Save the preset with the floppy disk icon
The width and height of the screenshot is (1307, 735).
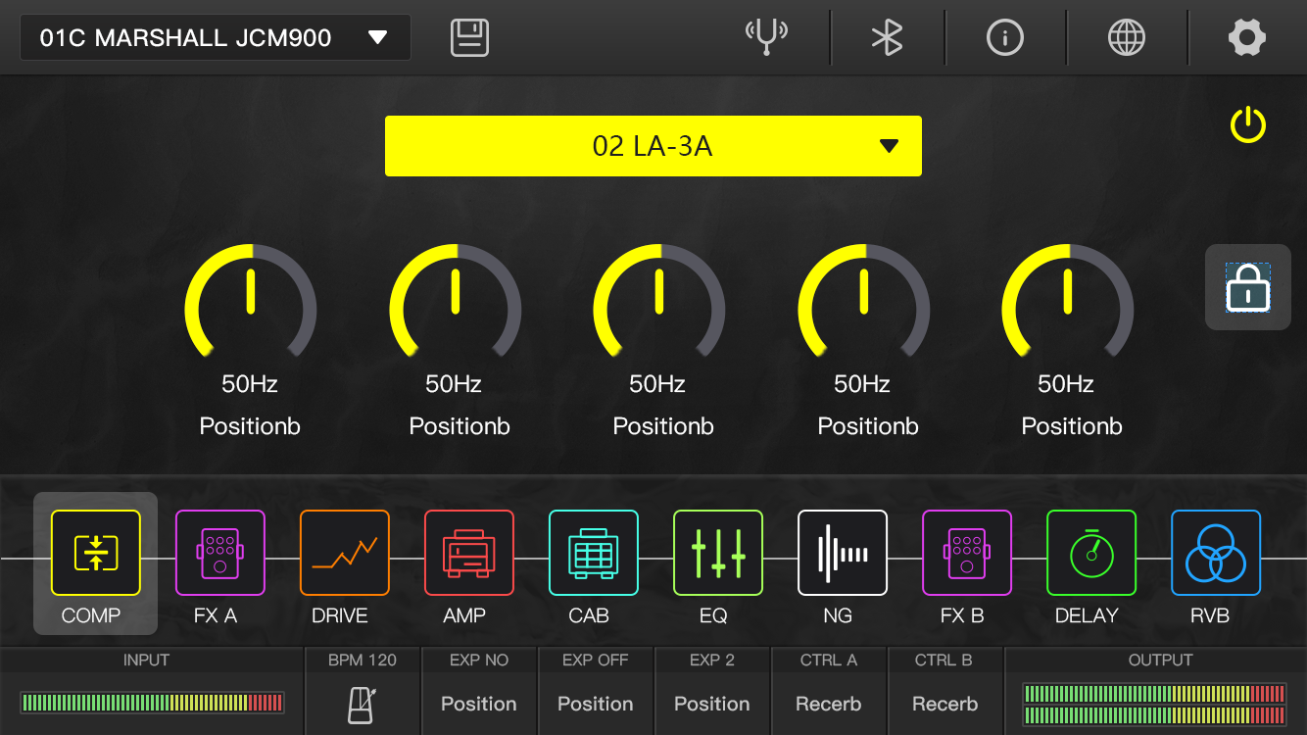[x=469, y=37]
